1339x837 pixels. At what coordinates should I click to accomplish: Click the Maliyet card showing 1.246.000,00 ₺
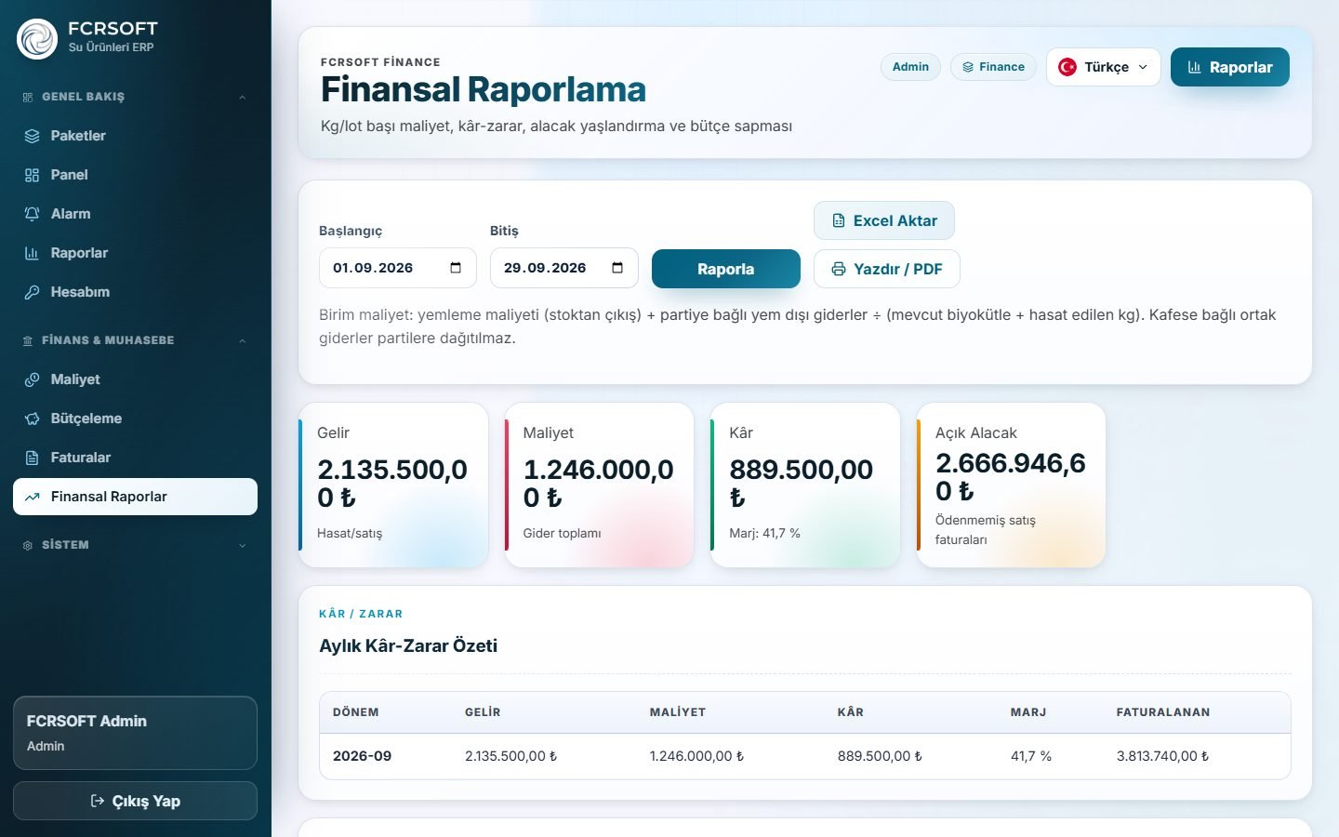[x=599, y=485]
